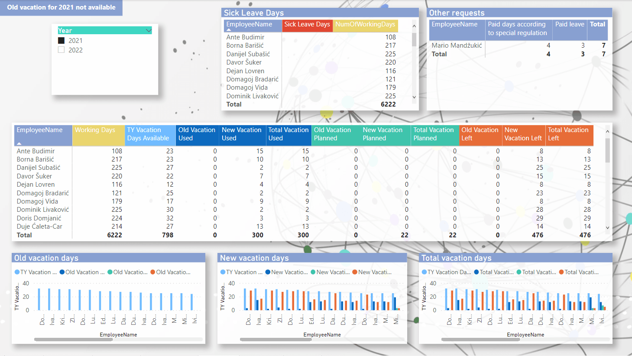Check the 2022 year checkbox

pos(61,50)
